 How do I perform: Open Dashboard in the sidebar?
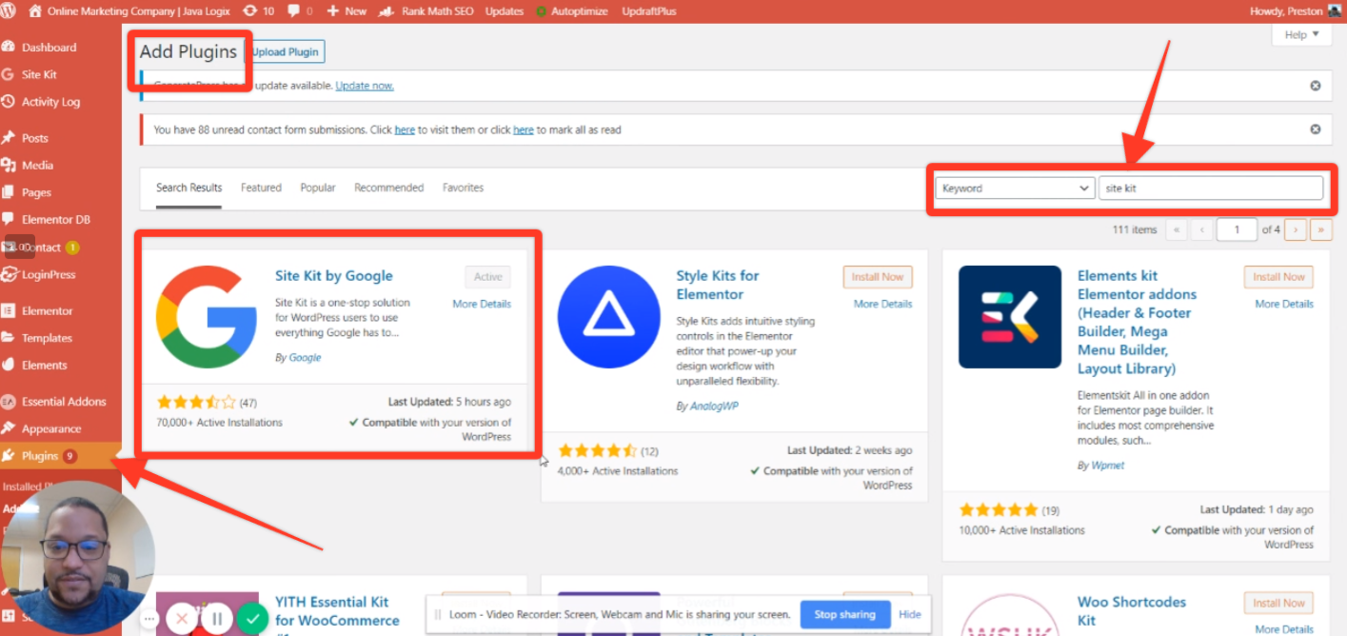click(x=50, y=47)
